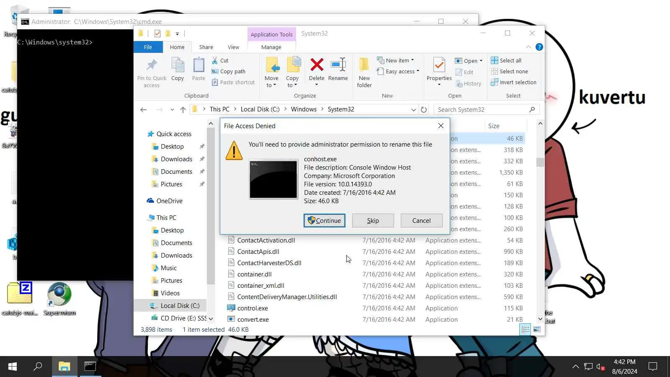Screen dimensions: 670x377
Task: Switch to Large icons view layout
Action: tap(536, 330)
